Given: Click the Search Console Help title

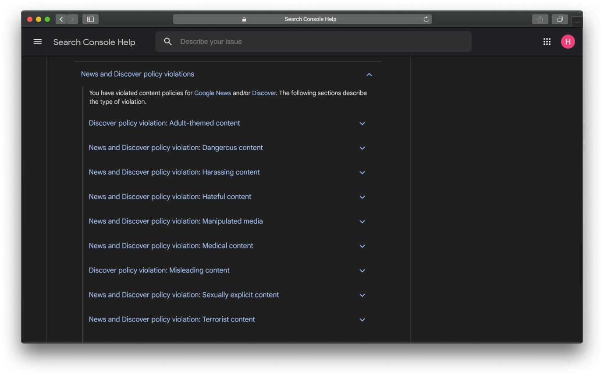Looking at the screenshot, I should coord(94,42).
